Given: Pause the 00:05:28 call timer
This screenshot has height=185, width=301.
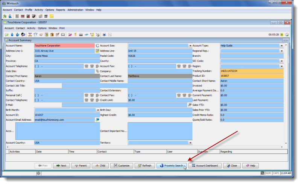Looking at the screenshot, I should click(281, 35).
